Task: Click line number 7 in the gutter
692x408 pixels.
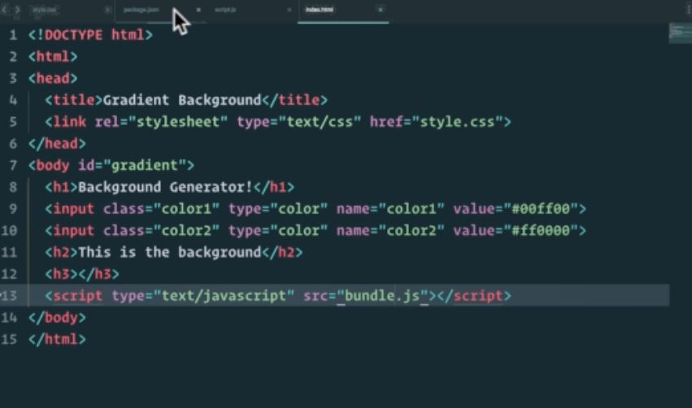Action: (13, 166)
